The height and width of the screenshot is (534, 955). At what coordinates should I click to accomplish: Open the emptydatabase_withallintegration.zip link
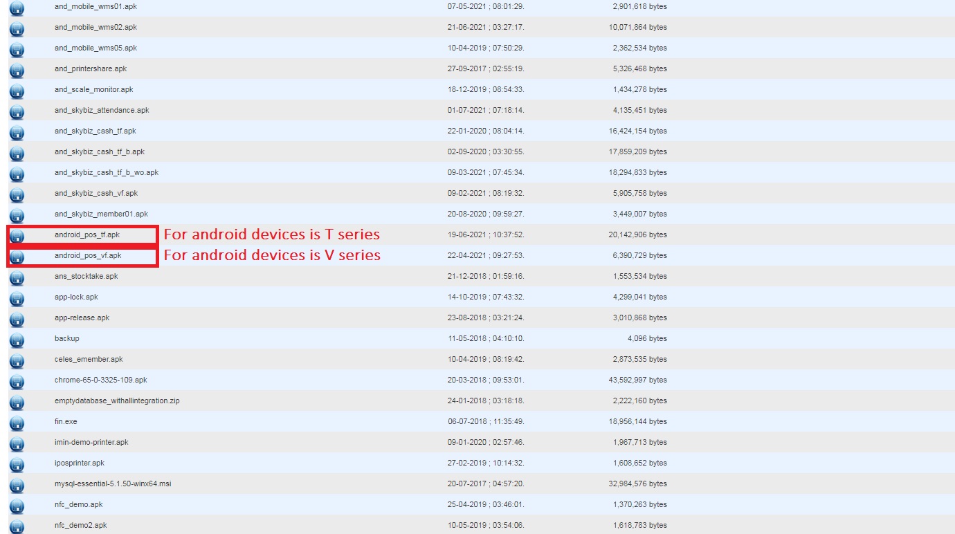(117, 400)
